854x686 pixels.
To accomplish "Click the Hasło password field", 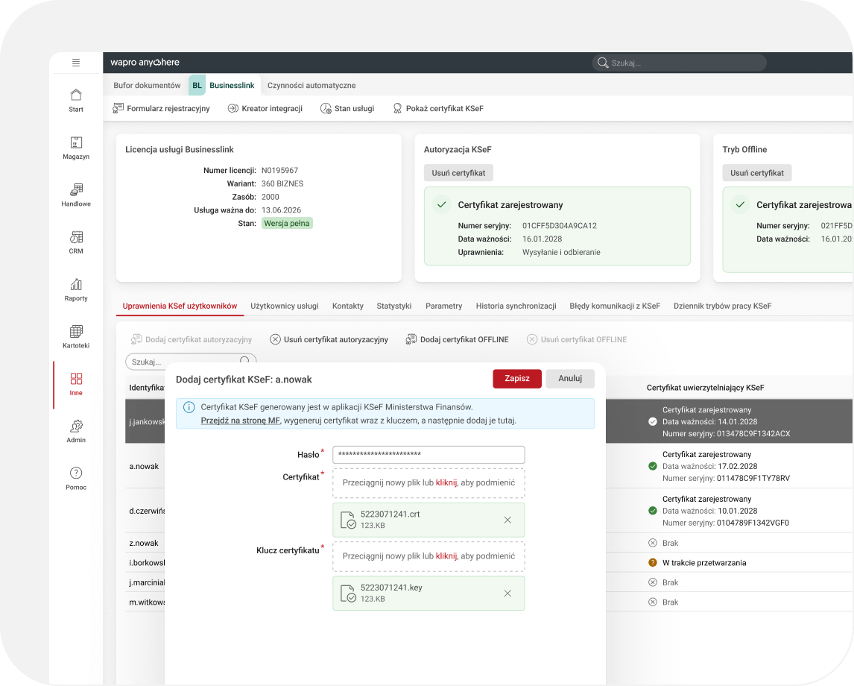I will [x=428, y=455].
